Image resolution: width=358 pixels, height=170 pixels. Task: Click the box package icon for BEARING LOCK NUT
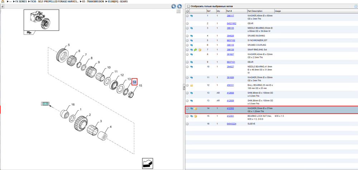[195, 116]
